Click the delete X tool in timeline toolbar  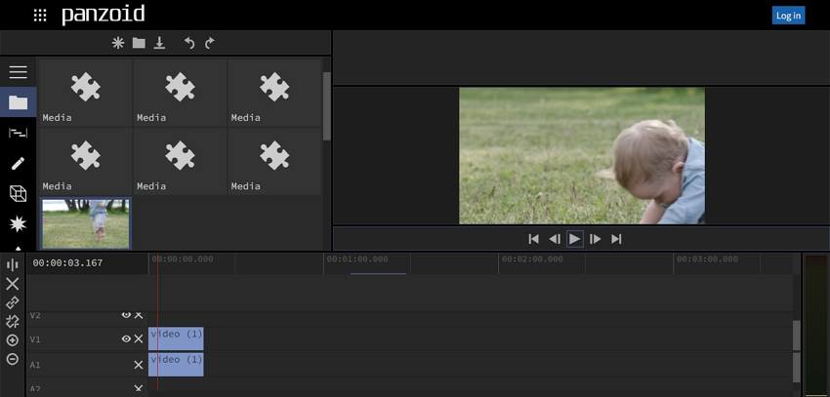12,284
